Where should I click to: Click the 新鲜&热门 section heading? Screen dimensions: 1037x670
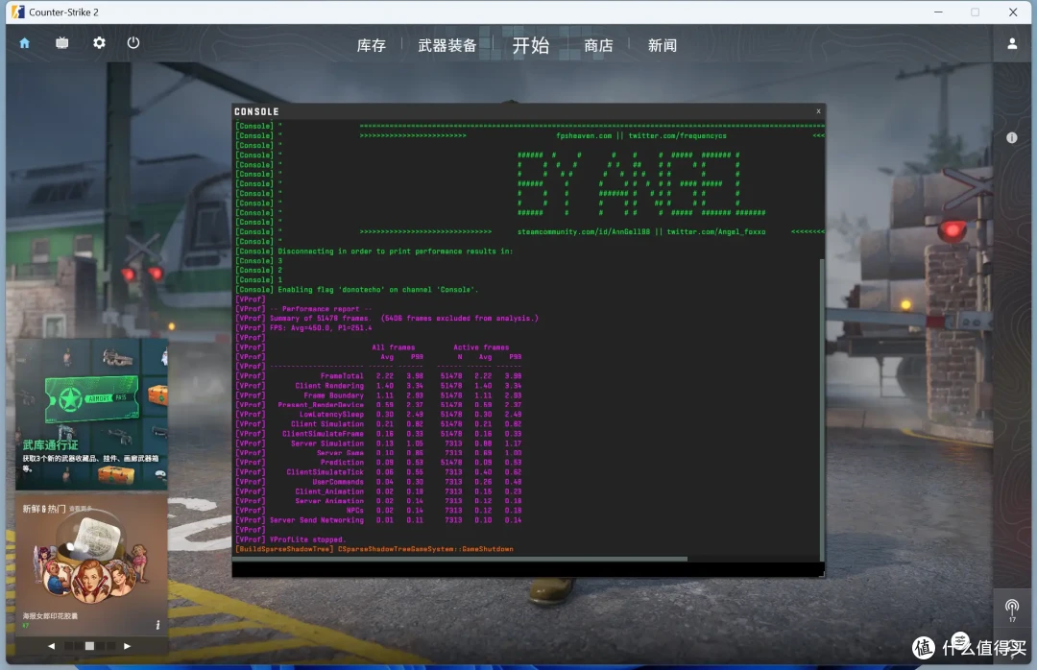click(x=43, y=509)
